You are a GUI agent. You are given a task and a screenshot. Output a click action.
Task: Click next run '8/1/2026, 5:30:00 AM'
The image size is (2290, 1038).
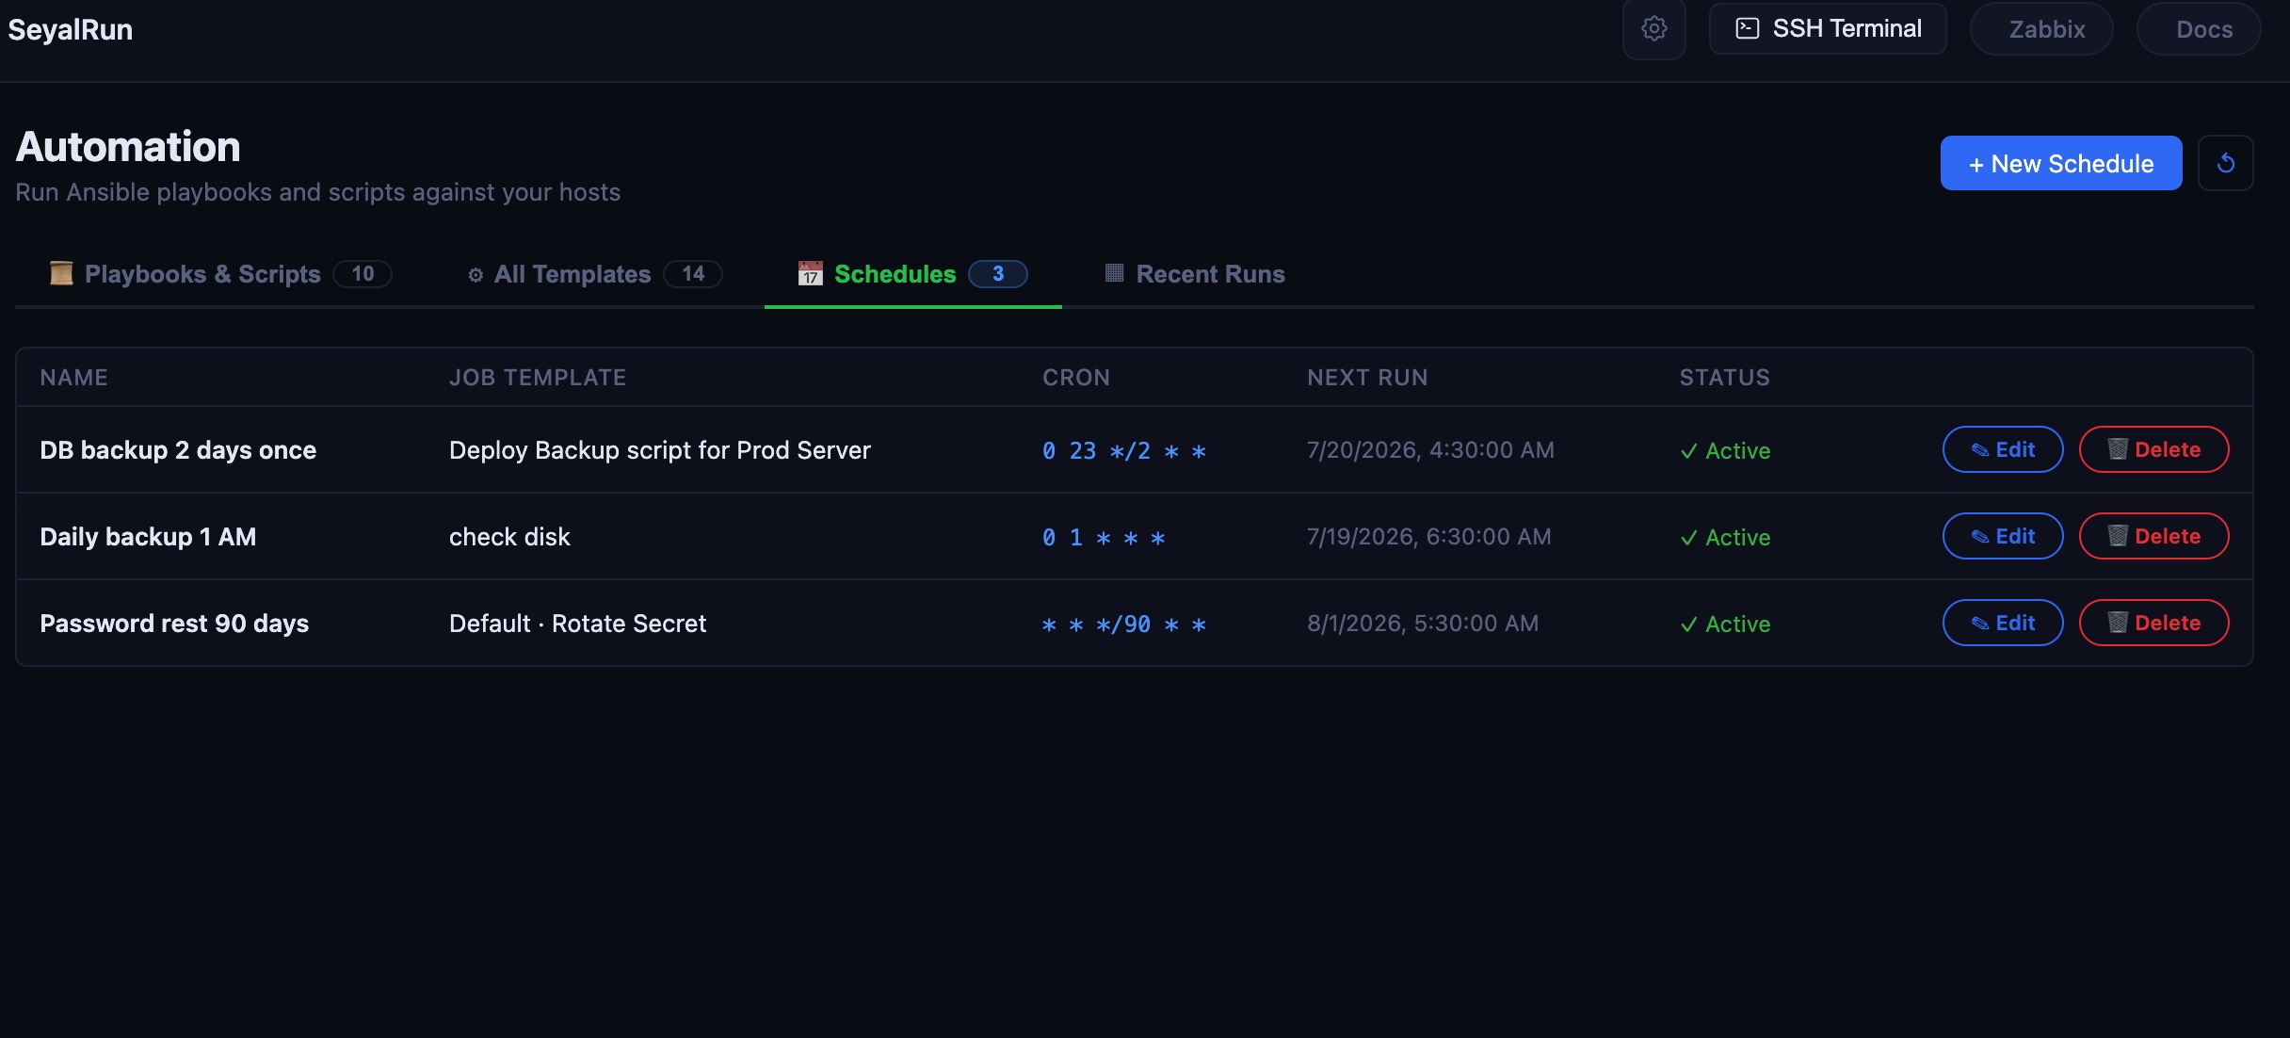coord(1423,624)
